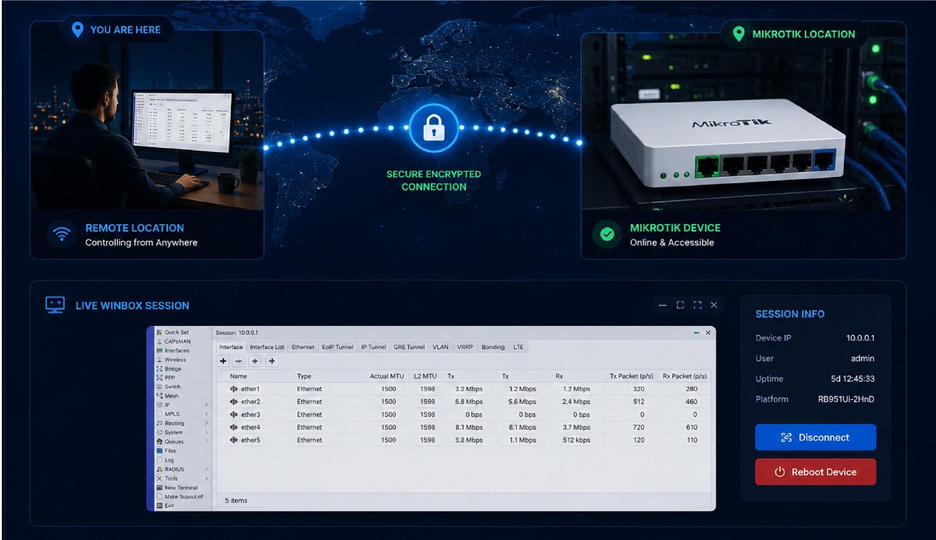The width and height of the screenshot is (936, 540).
Task: Sort by the Rx column header
Action: [x=559, y=376]
